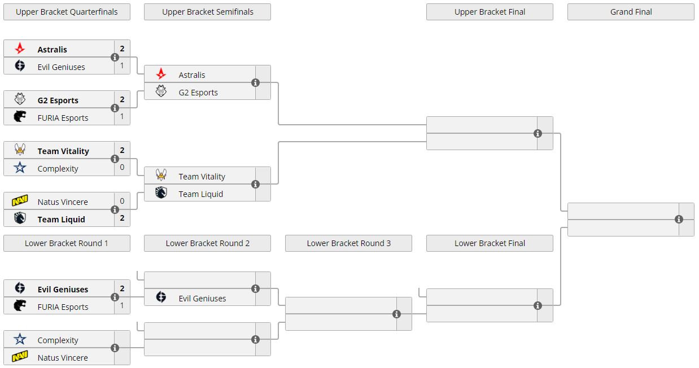Click the Upper Bracket Quarterfinals header

67,12
